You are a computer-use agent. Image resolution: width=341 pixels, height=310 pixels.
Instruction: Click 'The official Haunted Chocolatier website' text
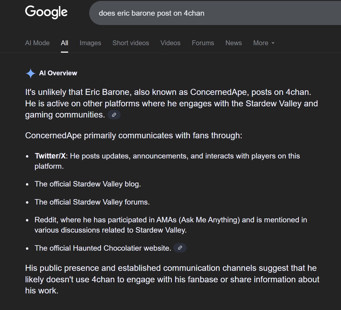click(103, 248)
